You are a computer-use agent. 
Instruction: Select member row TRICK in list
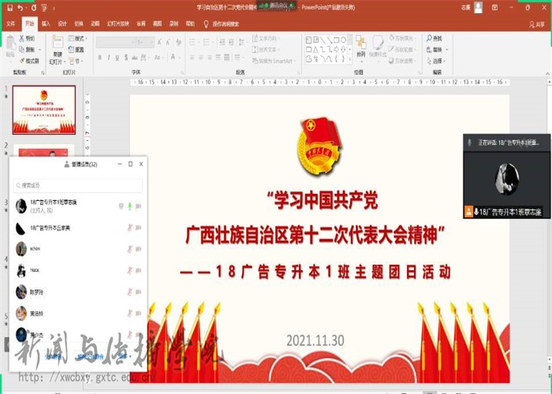click(78, 270)
